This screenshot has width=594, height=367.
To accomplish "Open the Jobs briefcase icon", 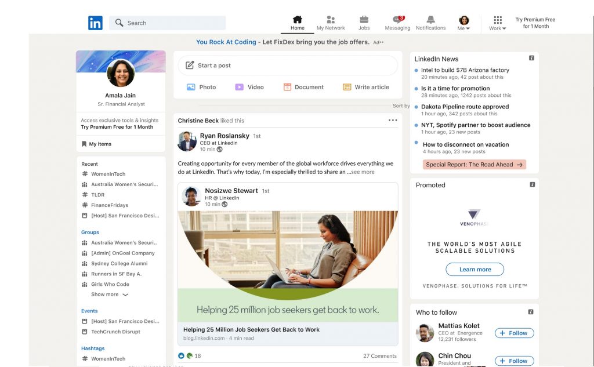I will tap(364, 20).
